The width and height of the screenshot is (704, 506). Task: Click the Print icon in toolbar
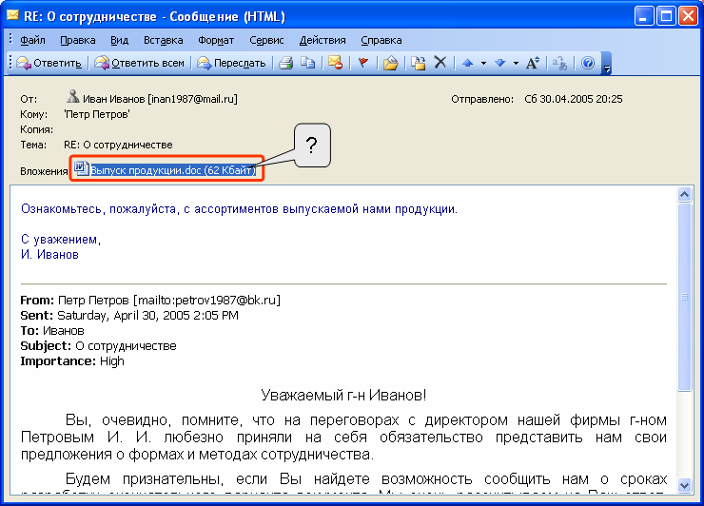(286, 63)
